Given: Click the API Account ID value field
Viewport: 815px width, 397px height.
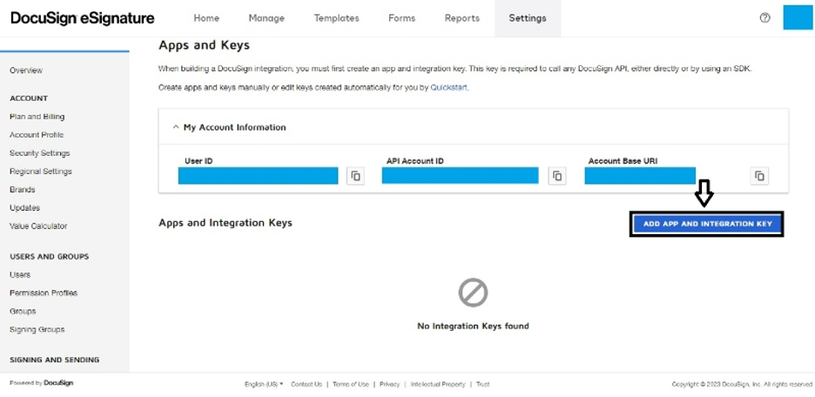Looking at the screenshot, I should point(460,176).
